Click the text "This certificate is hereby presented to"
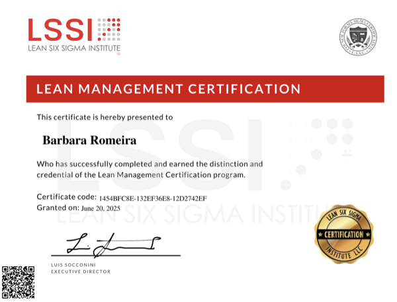 click(x=105, y=118)
